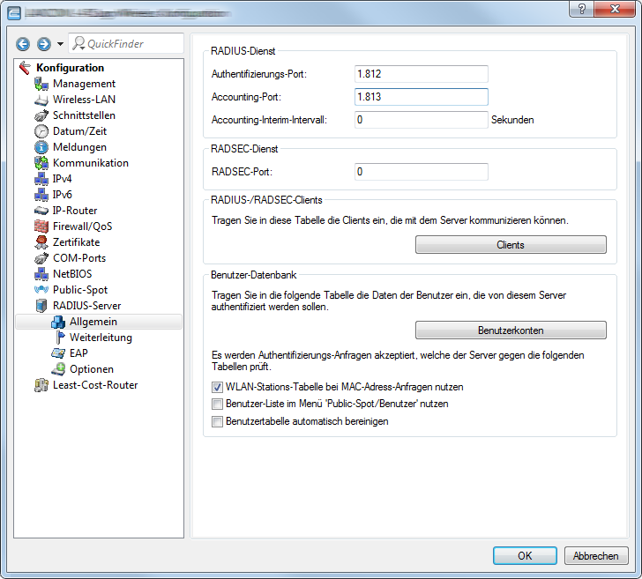Click the forward navigation arrow
Image resolution: width=642 pixels, height=579 pixels.
pyautogui.click(x=43, y=44)
